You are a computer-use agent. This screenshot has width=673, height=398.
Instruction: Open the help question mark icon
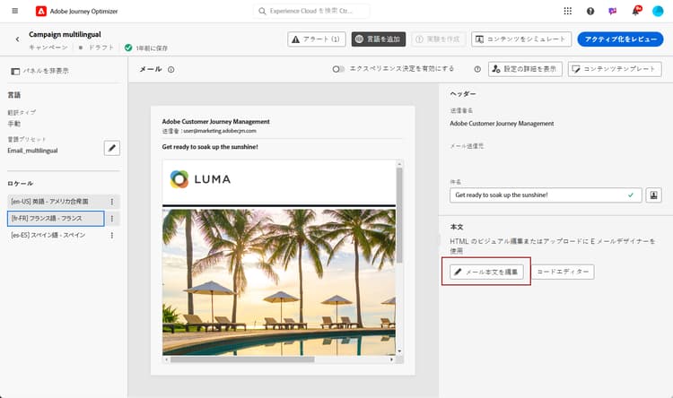click(590, 11)
